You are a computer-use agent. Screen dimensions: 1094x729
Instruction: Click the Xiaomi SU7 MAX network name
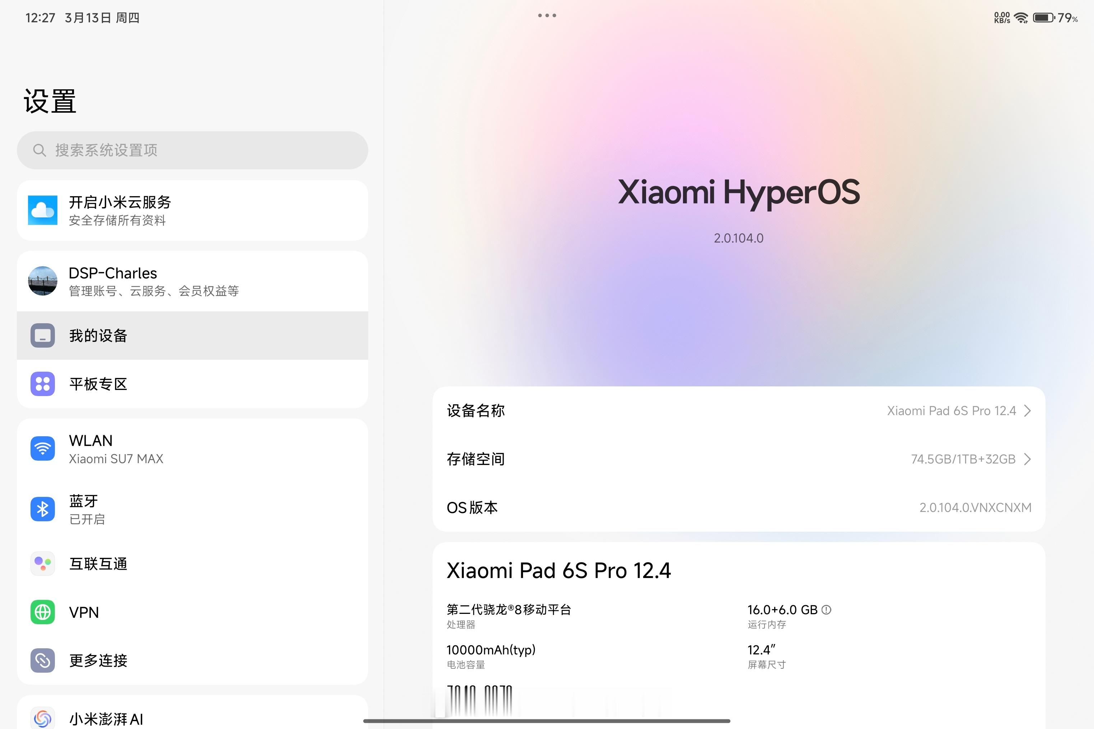pyautogui.click(x=116, y=459)
